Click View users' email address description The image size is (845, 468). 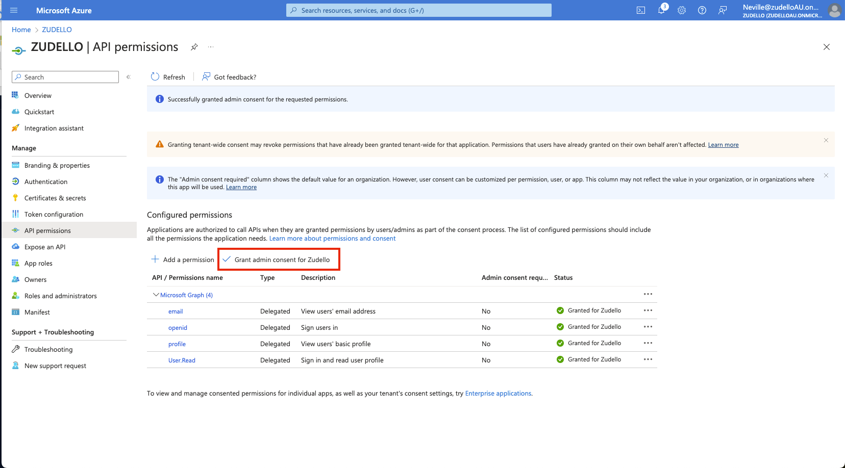click(338, 311)
